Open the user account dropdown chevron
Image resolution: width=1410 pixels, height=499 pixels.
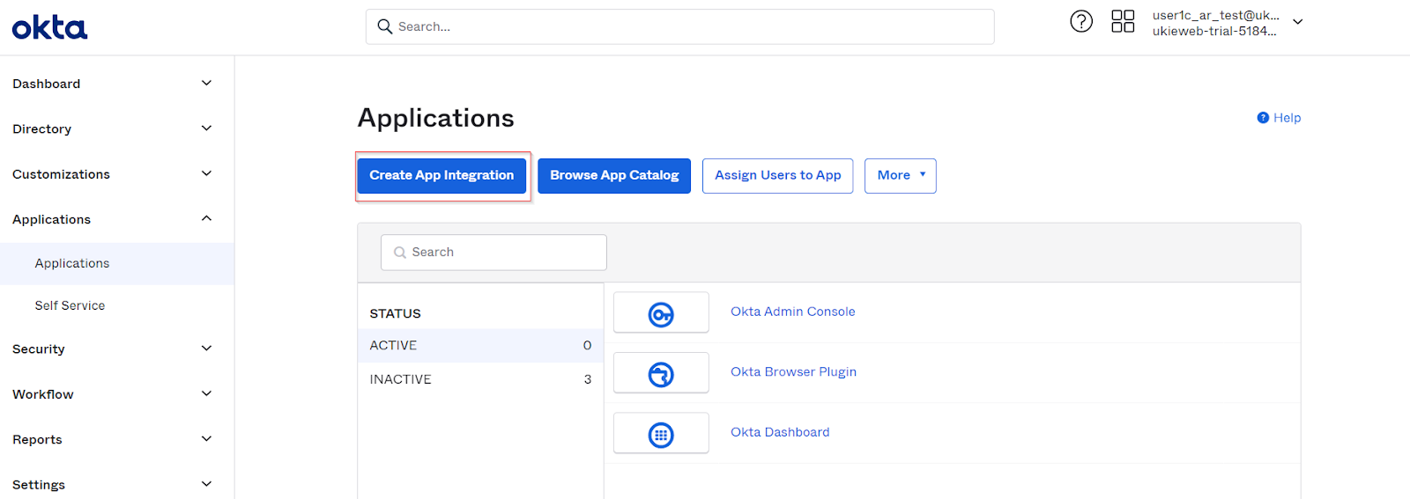pyautogui.click(x=1297, y=22)
